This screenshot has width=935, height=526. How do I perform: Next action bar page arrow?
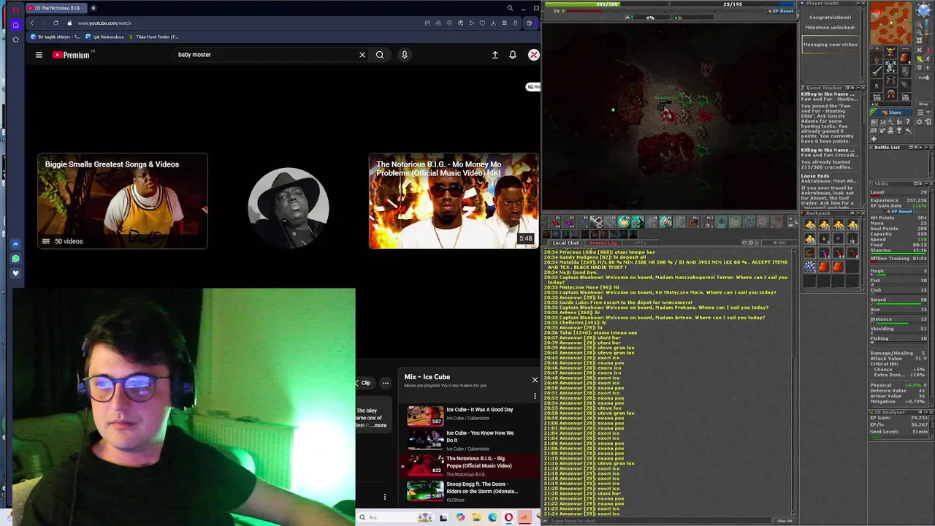click(x=790, y=218)
